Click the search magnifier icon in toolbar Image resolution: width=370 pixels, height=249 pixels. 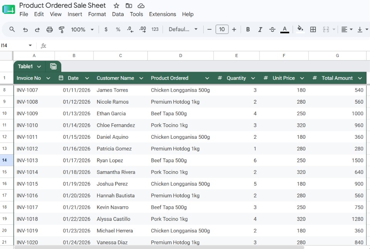point(12,30)
